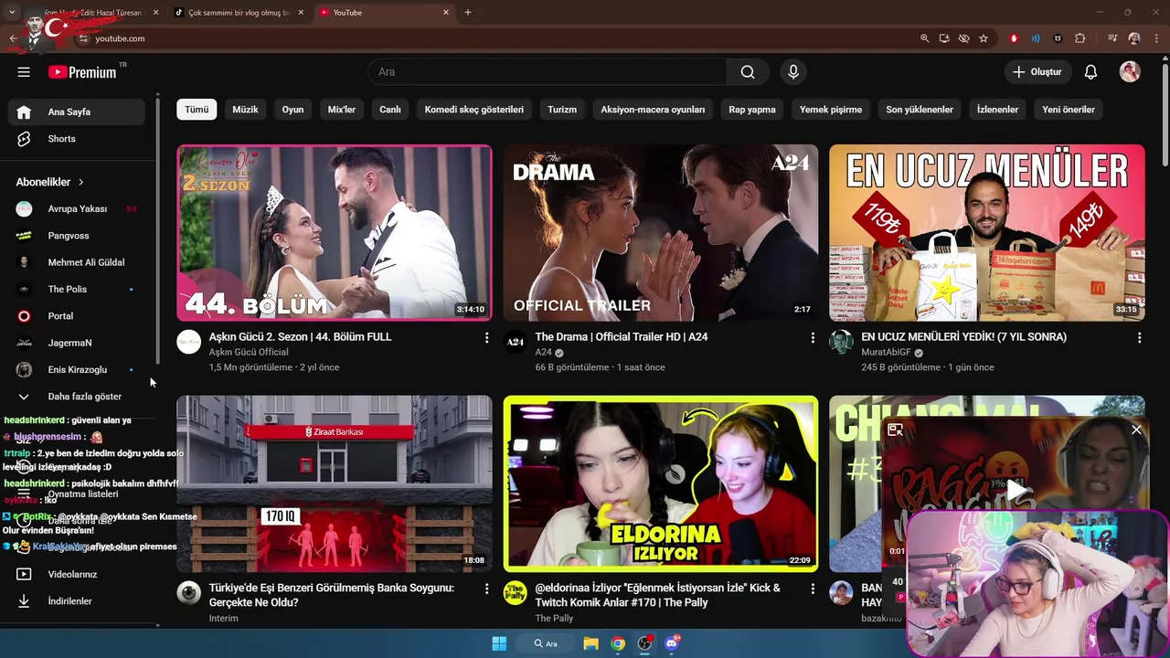
Task: Open MuratAbiGF channel avatar
Action: pyautogui.click(x=841, y=342)
